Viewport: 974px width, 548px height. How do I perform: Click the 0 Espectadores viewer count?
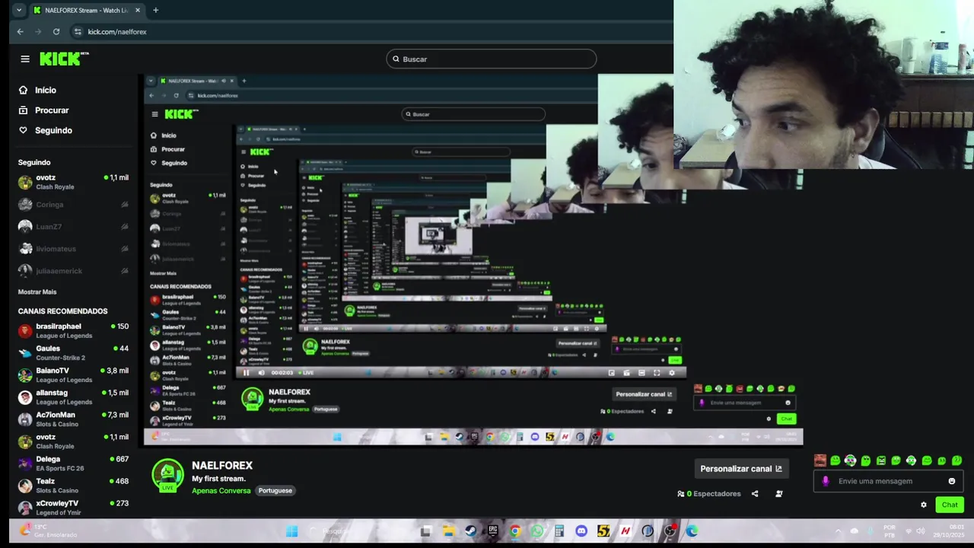[709, 494]
